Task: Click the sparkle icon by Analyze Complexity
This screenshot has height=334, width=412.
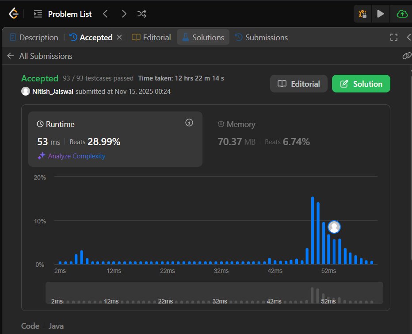Action: [42, 156]
